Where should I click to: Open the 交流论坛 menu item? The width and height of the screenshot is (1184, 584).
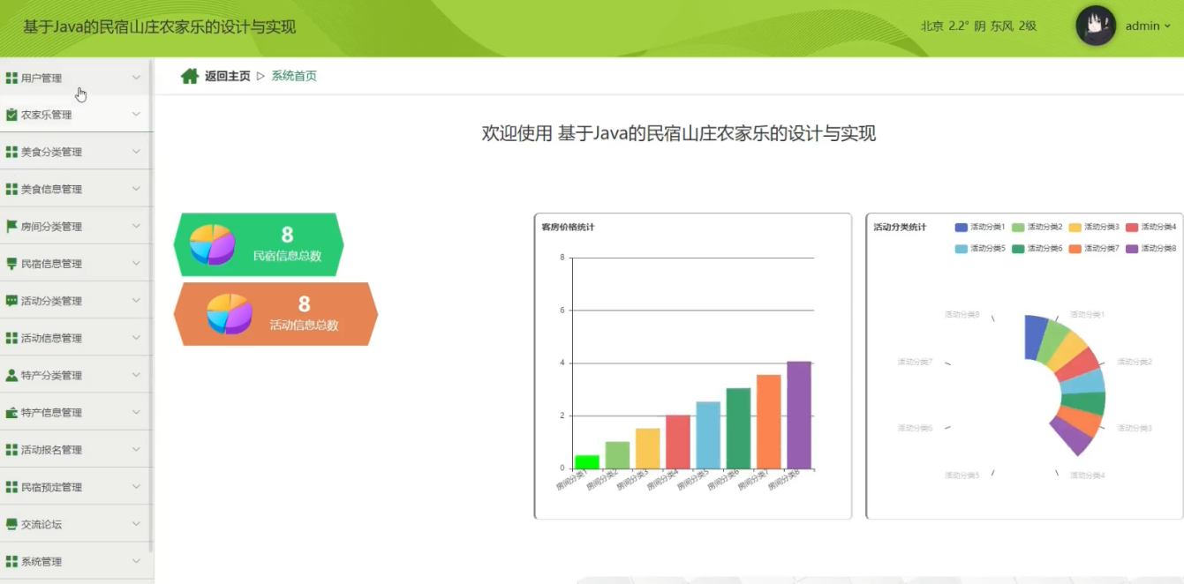point(41,524)
